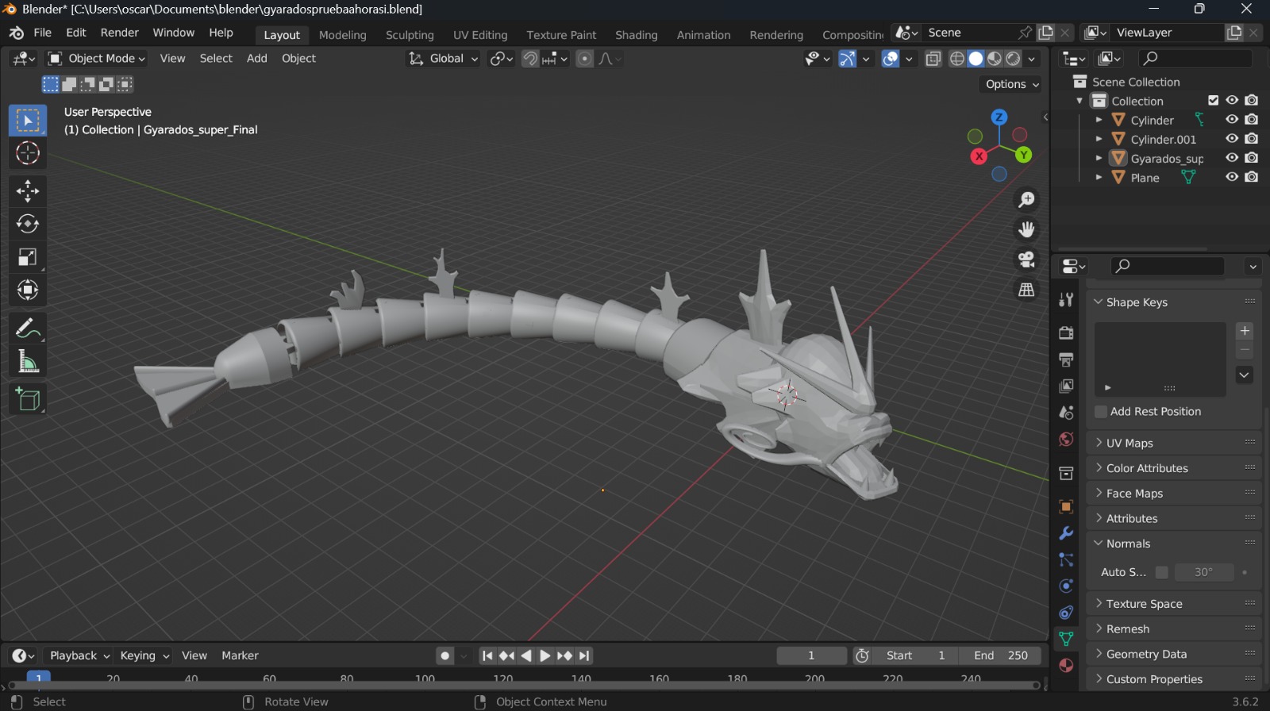Screen dimensions: 1270x711
Task: Open the Tool properties tab
Action: (1066, 300)
